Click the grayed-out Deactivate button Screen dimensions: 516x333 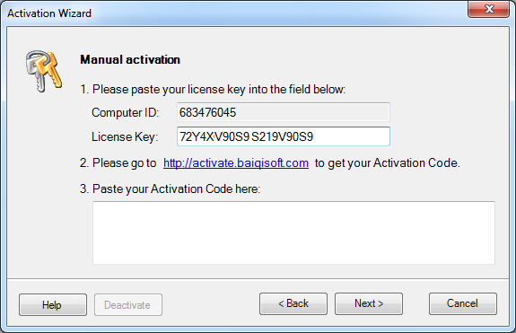pyautogui.click(x=128, y=304)
